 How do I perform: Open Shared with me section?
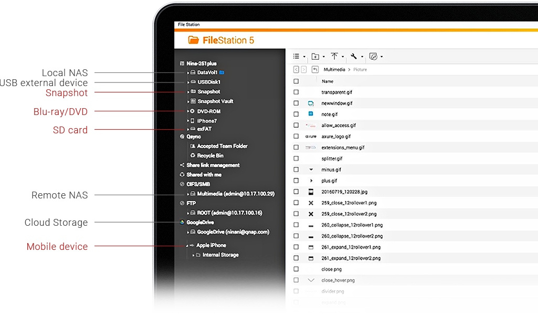tap(204, 175)
